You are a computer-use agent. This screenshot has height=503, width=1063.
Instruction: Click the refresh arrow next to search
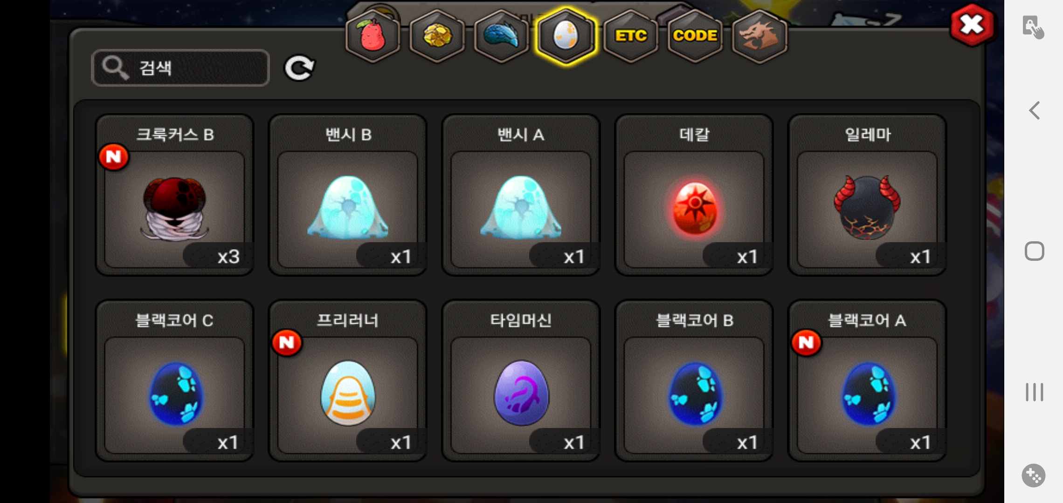pos(299,68)
